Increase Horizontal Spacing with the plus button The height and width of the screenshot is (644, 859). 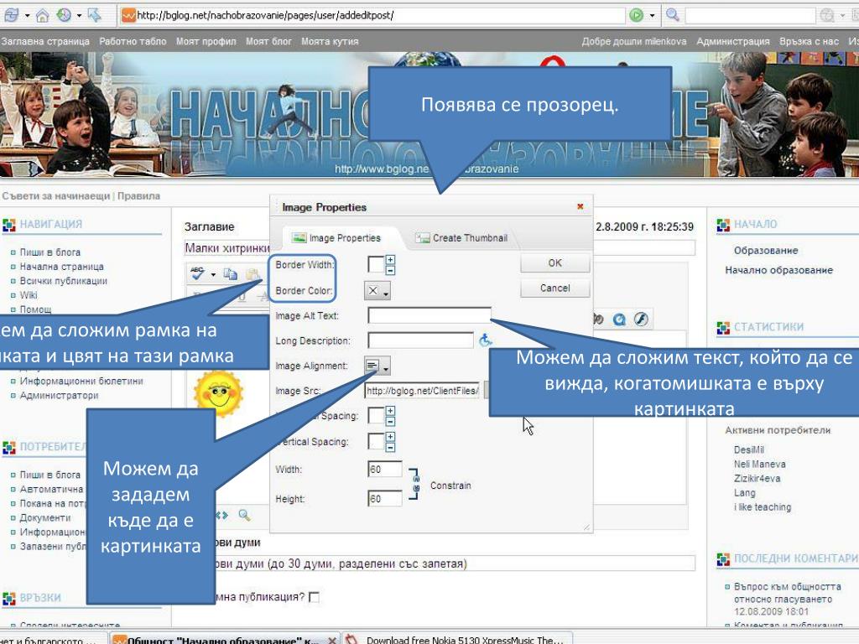(390, 411)
